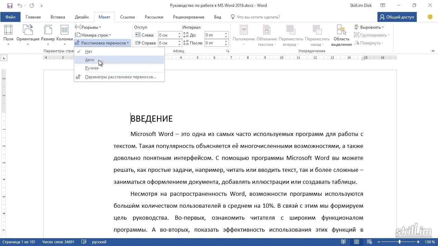Click the русский language indicator
The width and height of the screenshot is (438, 246).
click(x=99, y=242)
